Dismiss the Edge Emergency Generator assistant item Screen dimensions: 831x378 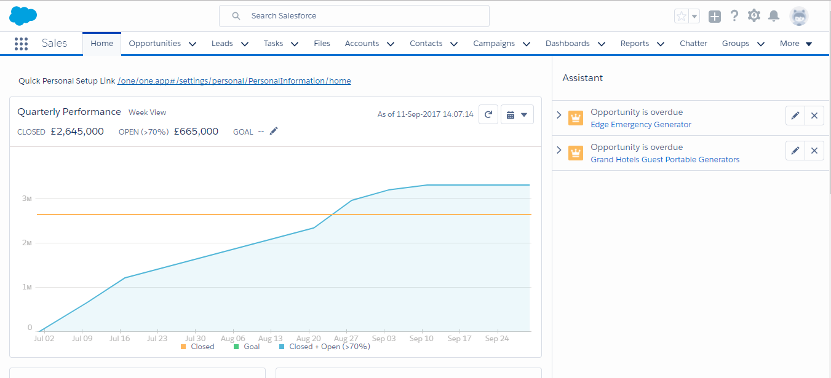click(814, 116)
